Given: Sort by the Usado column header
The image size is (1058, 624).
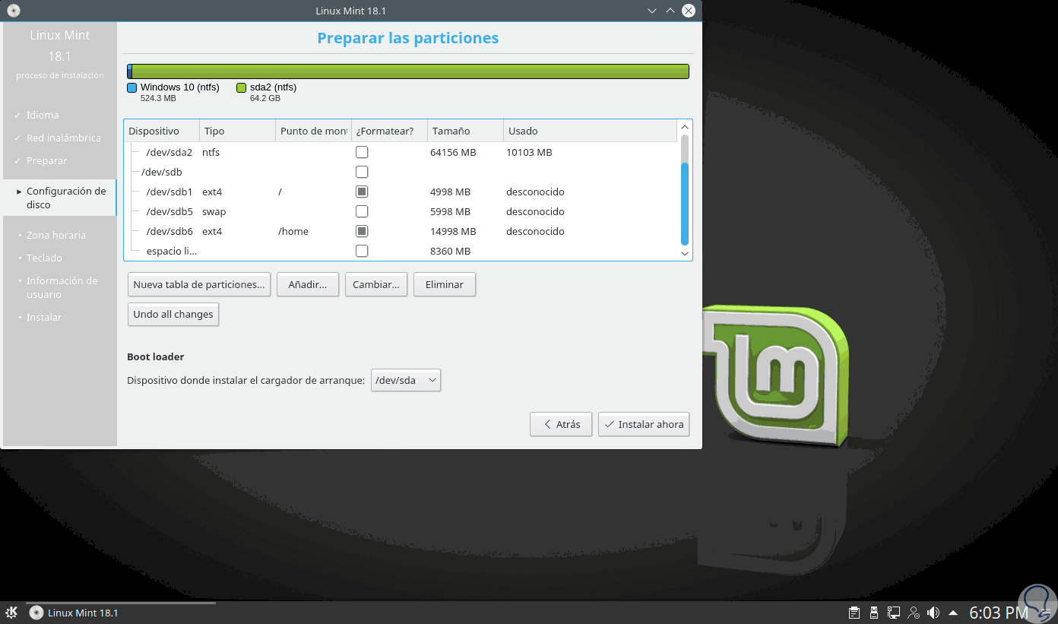Looking at the screenshot, I should coord(590,131).
